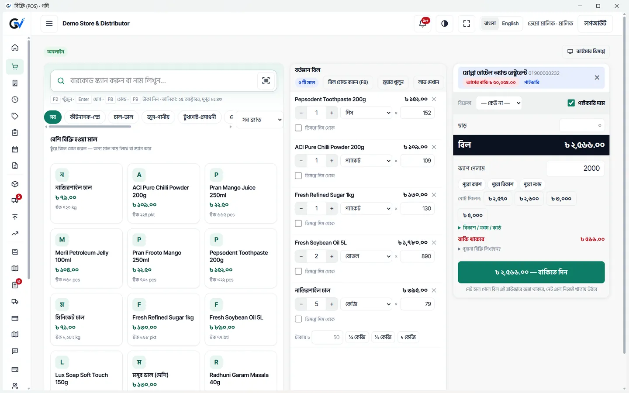Click the barcode scanner icon
Viewport: 629px width, 393px height.
click(266, 81)
